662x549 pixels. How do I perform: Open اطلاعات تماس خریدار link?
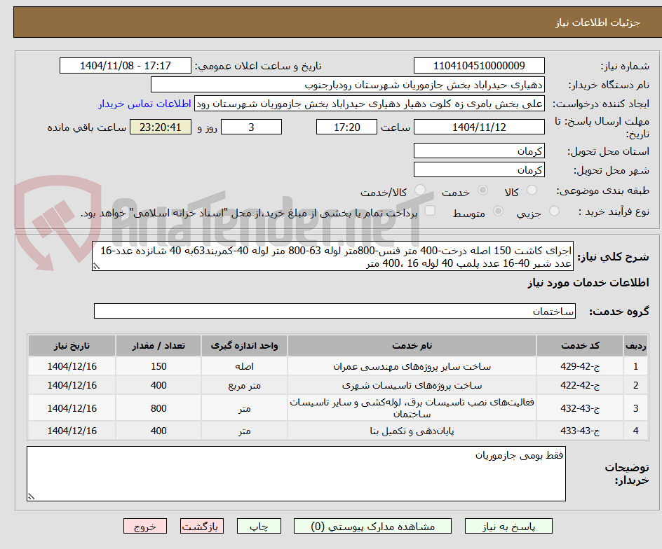click(x=144, y=104)
